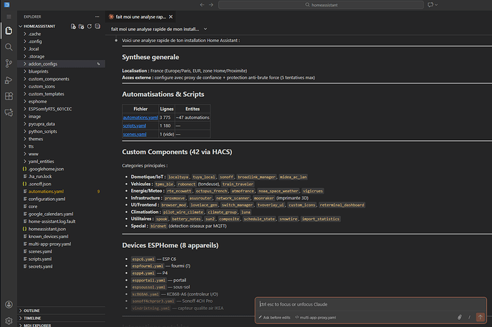Collapse all folders in Explorer

click(96, 26)
